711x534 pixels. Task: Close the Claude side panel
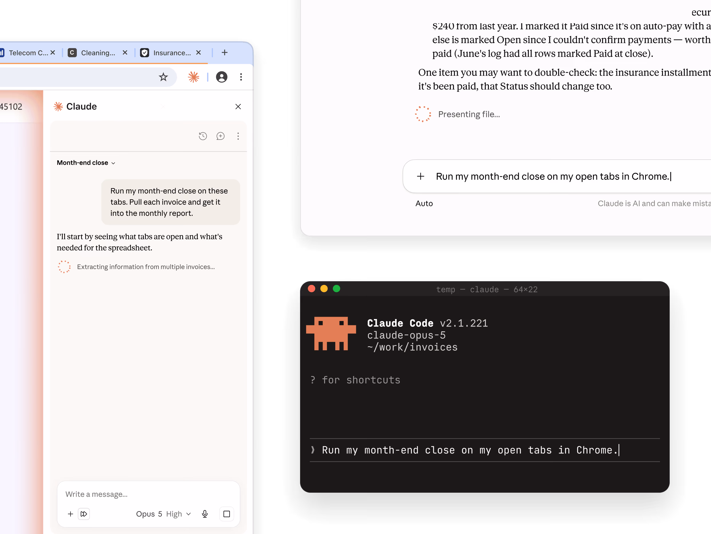[x=238, y=107]
